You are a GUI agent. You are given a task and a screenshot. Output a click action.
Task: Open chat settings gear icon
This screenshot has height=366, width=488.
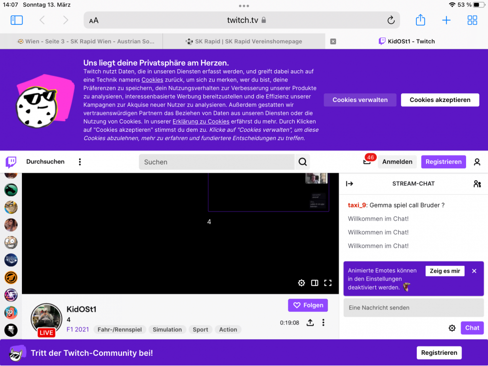[x=452, y=328]
